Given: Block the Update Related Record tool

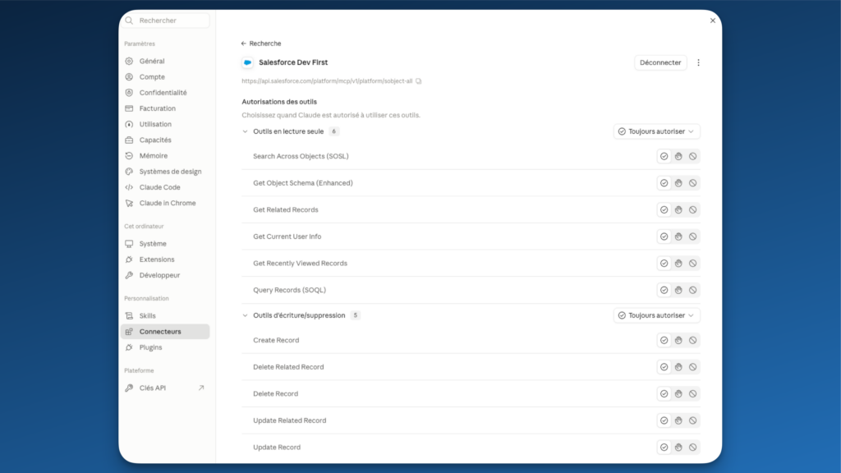Looking at the screenshot, I should tap(693, 420).
